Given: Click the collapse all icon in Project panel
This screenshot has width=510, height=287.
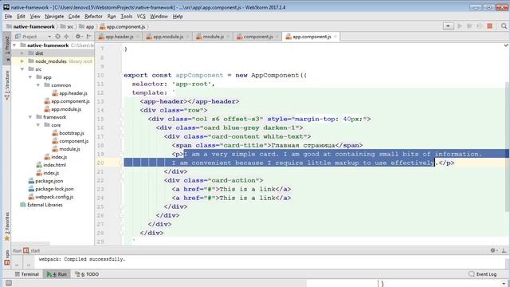Looking at the screenshot, I should [66, 37].
